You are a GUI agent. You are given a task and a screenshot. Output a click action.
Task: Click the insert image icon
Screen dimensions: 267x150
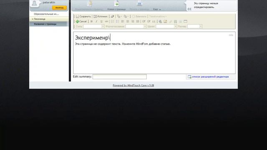click(x=165, y=21)
